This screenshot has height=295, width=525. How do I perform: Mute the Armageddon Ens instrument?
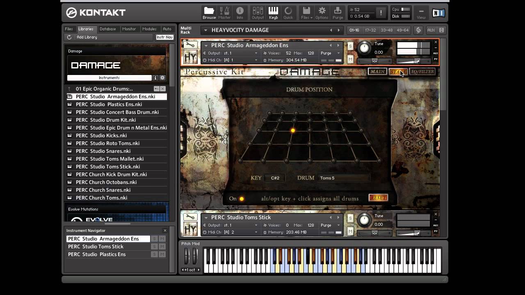tap(350, 59)
